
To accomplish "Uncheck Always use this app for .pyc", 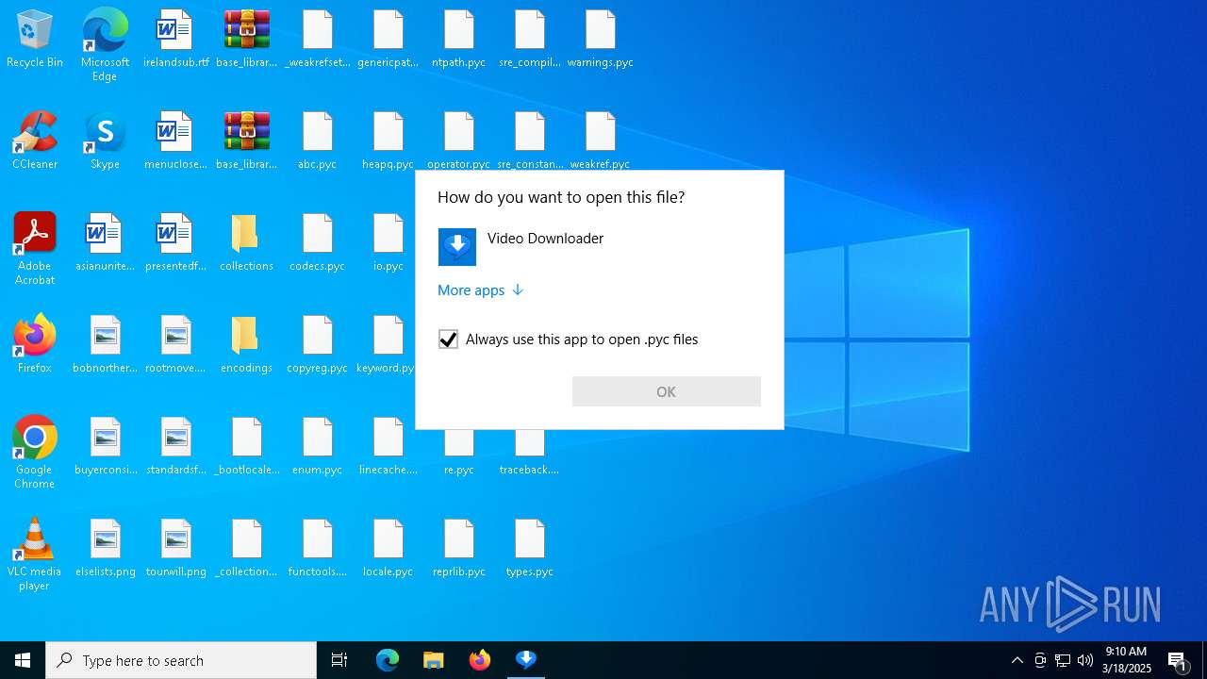I will [x=448, y=339].
